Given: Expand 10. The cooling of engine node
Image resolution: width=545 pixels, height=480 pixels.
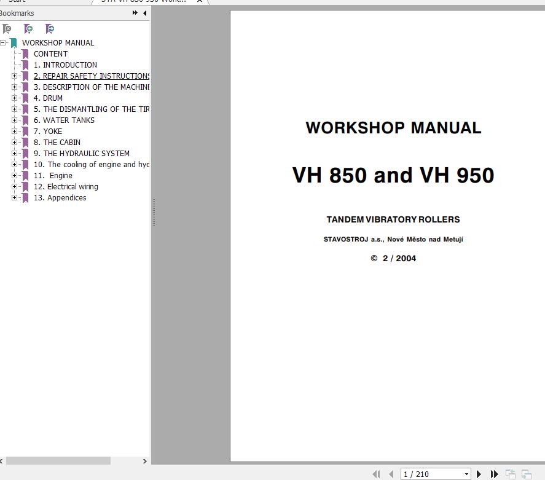Looking at the screenshot, I should pyautogui.click(x=14, y=164).
